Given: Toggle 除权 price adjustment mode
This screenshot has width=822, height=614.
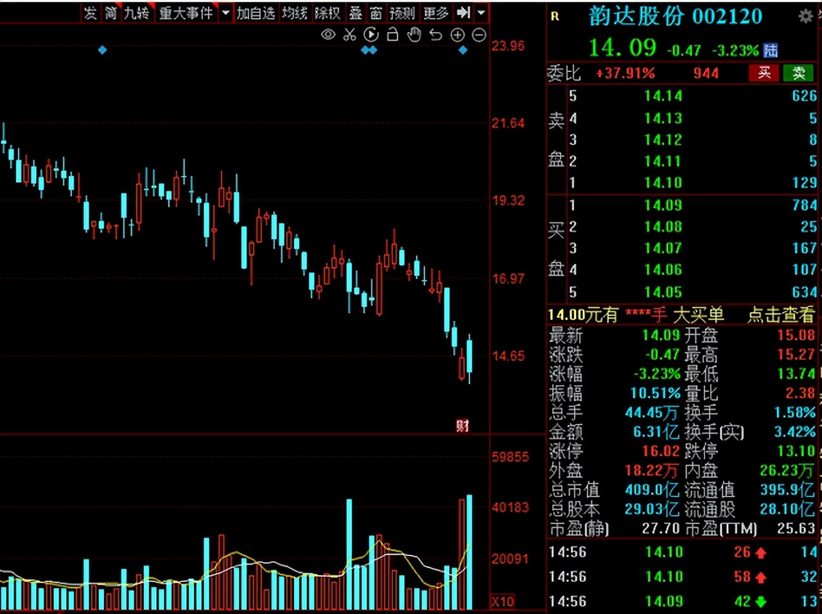Looking at the screenshot, I should pos(328,12).
